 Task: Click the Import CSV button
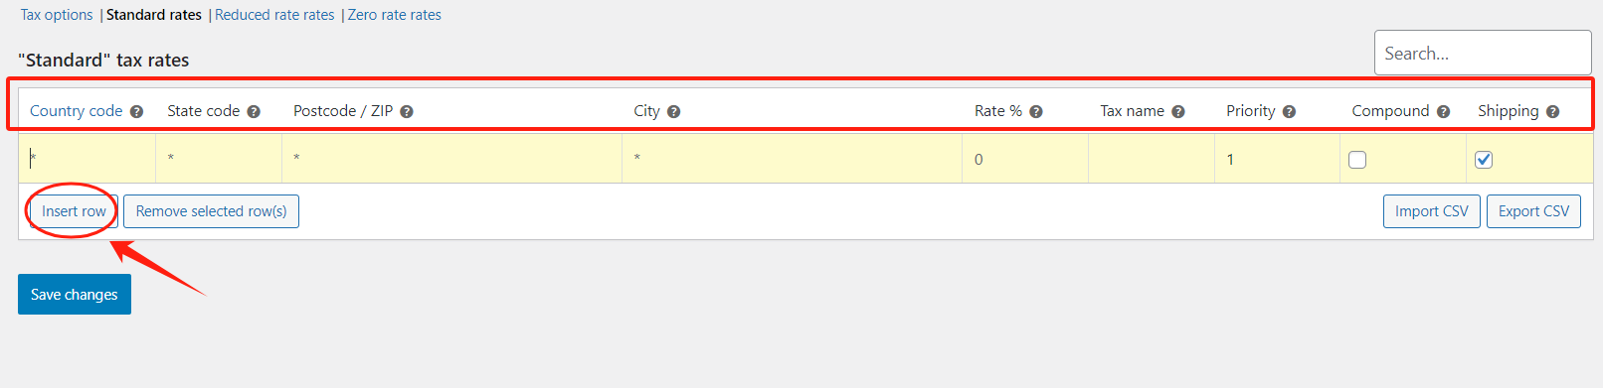1432,211
